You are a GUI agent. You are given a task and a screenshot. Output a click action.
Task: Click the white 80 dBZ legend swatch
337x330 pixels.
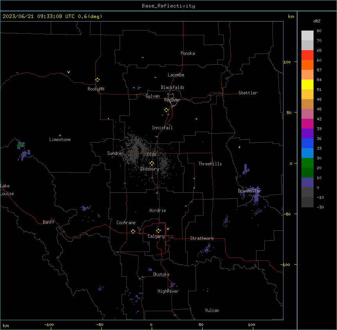point(307,36)
